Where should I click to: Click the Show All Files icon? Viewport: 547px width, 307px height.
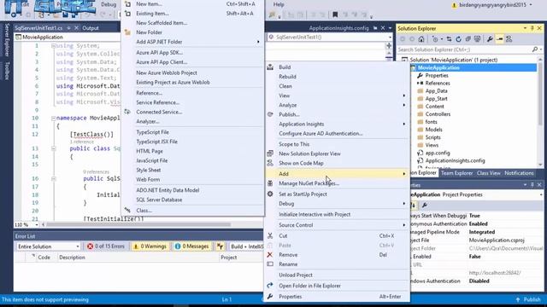click(477, 39)
